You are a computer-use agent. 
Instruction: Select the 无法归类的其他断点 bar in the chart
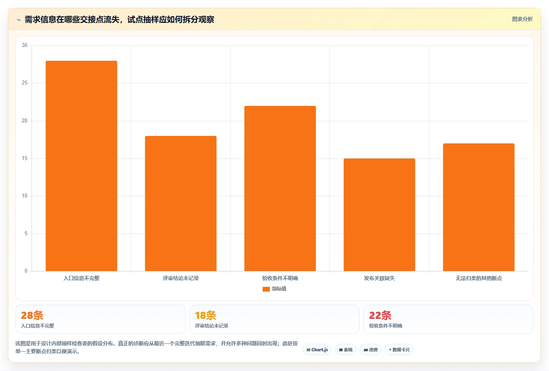[479, 207]
